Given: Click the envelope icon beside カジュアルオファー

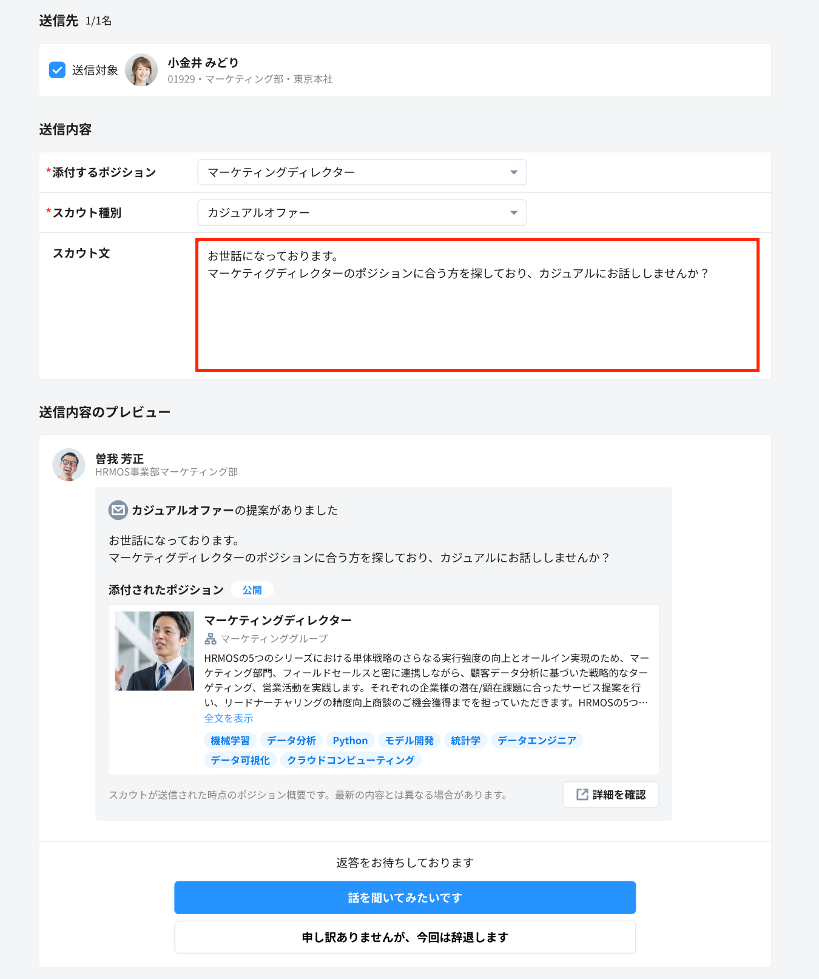Looking at the screenshot, I should tap(118, 510).
